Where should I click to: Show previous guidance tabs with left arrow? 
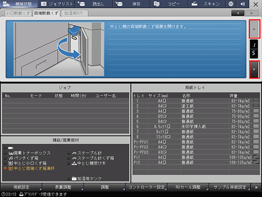(x=238, y=13)
